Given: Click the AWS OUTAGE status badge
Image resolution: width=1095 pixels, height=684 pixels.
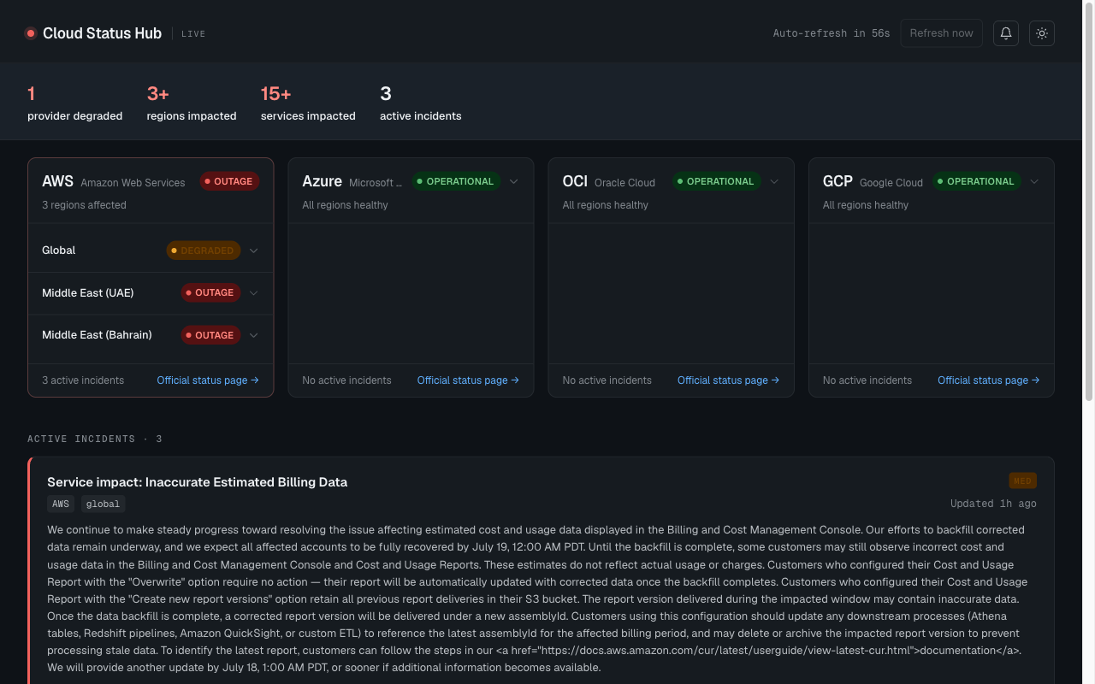Looking at the screenshot, I should (x=229, y=181).
